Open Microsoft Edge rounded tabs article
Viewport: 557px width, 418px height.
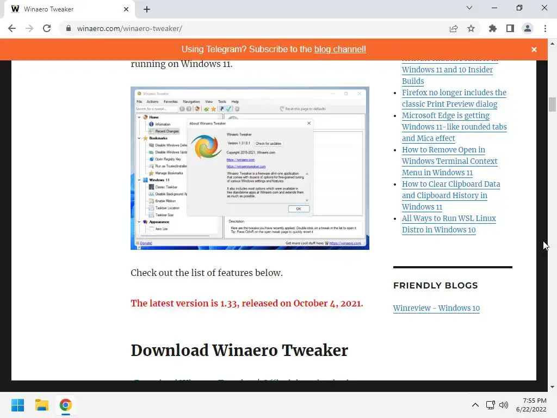click(x=454, y=127)
